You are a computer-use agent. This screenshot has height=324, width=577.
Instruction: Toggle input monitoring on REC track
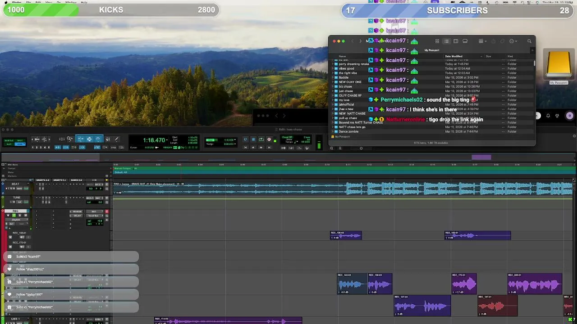[x=14, y=215]
